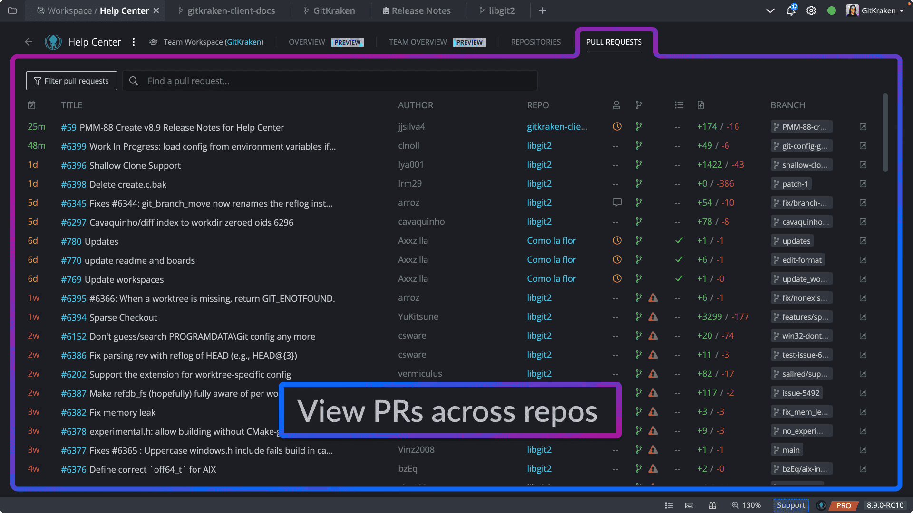Open the TEAM OVERVIEW preview tab
Screen dimensions: 913x513
point(418,42)
